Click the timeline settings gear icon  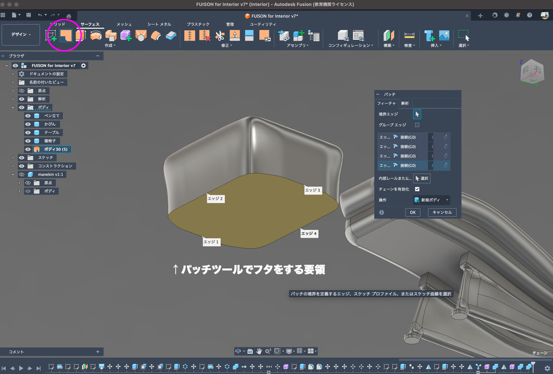[547, 368]
